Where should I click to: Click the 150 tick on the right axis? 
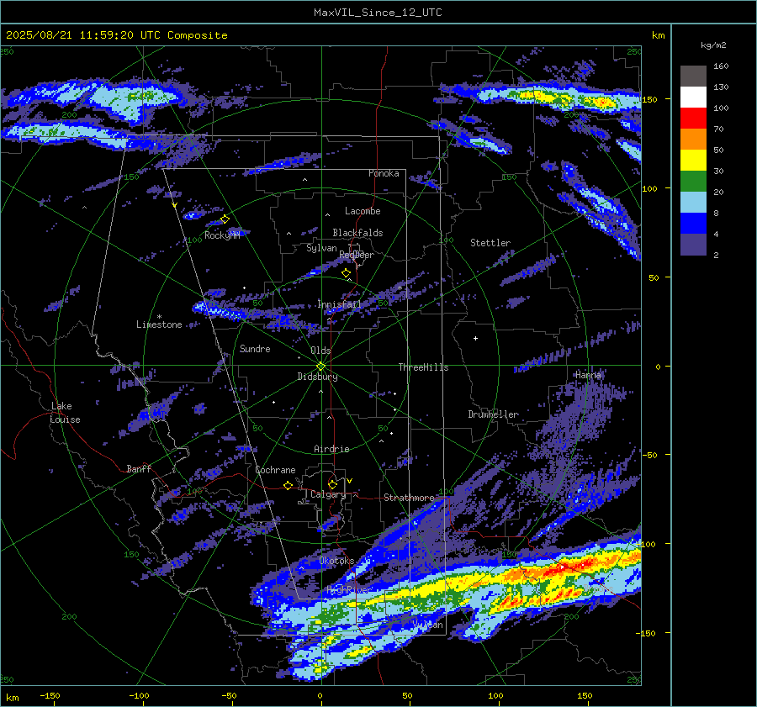[x=650, y=99]
